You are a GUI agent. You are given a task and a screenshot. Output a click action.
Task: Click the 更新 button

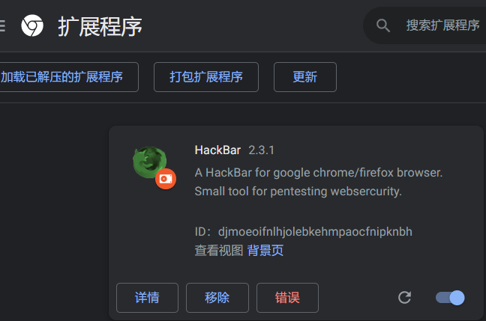point(305,77)
